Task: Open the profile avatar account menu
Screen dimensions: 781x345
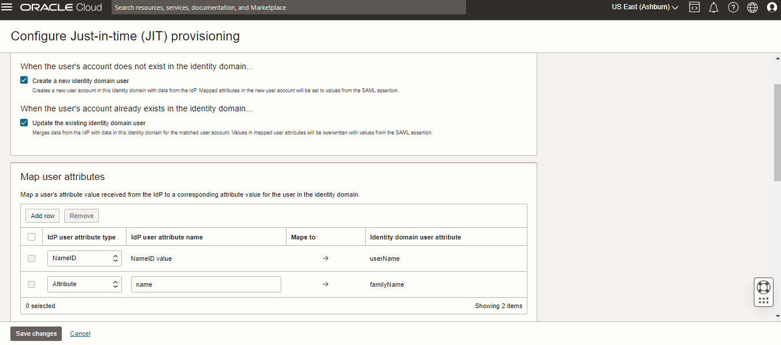Action: (x=772, y=7)
